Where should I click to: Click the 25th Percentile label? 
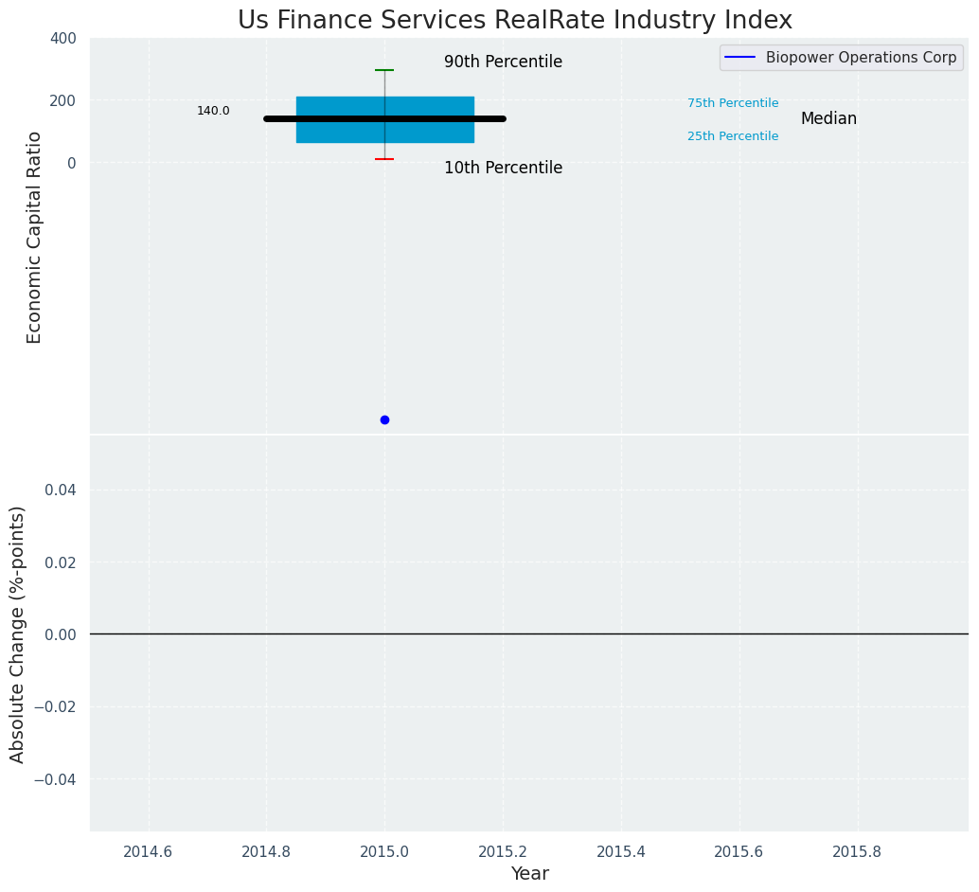[733, 136]
